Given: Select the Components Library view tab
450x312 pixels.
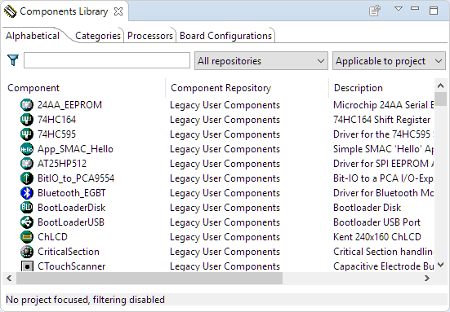Looking at the screenshot, I should click(64, 11).
